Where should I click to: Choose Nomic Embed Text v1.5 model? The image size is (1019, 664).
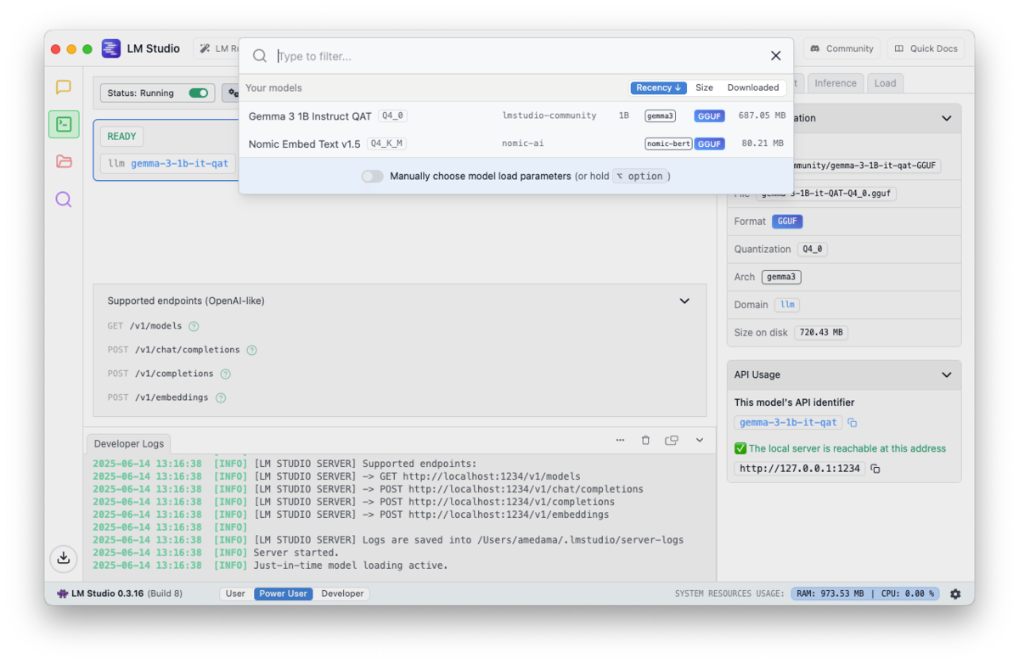(x=516, y=143)
